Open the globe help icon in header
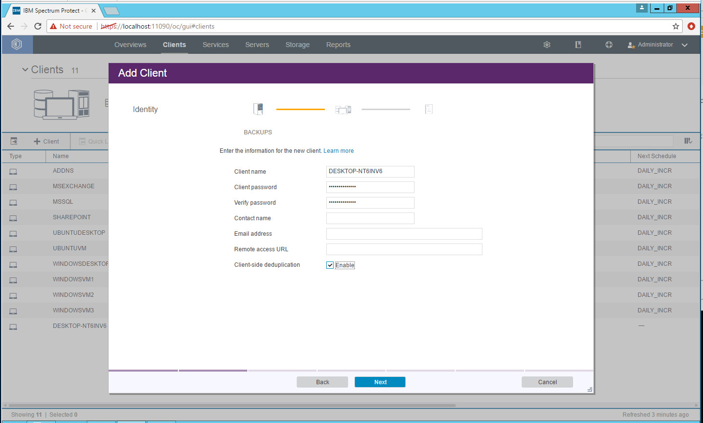This screenshot has height=423, width=703. click(609, 45)
